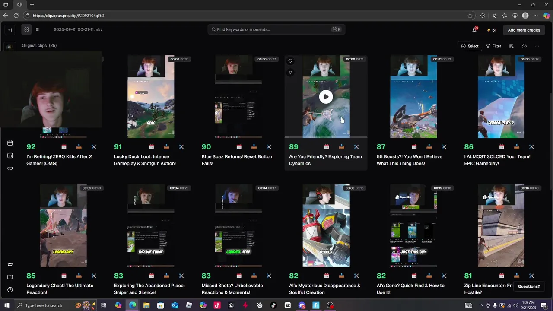Enable clip selection mode with Select
The height and width of the screenshot is (311, 553).
(470, 46)
